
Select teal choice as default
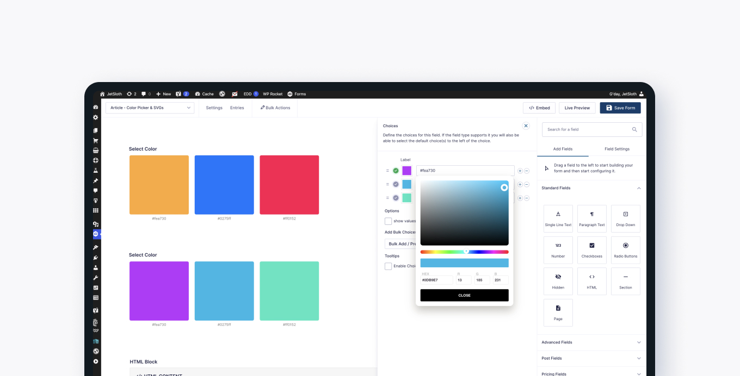tap(396, 198)
